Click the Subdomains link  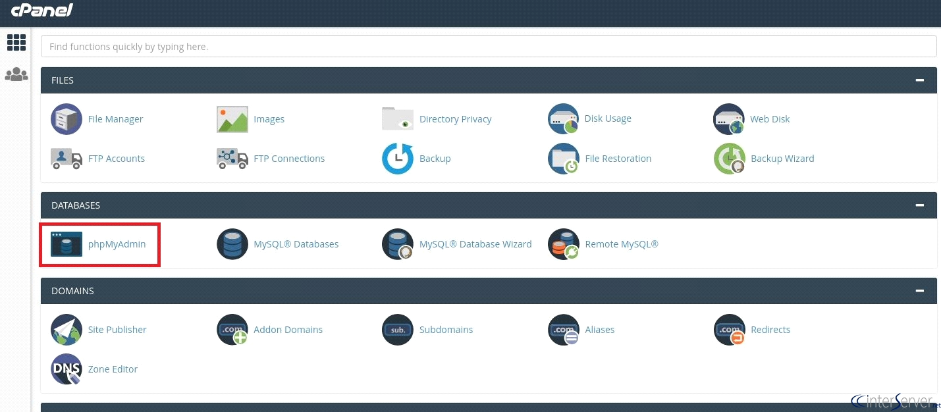click(x=446, y=329)
